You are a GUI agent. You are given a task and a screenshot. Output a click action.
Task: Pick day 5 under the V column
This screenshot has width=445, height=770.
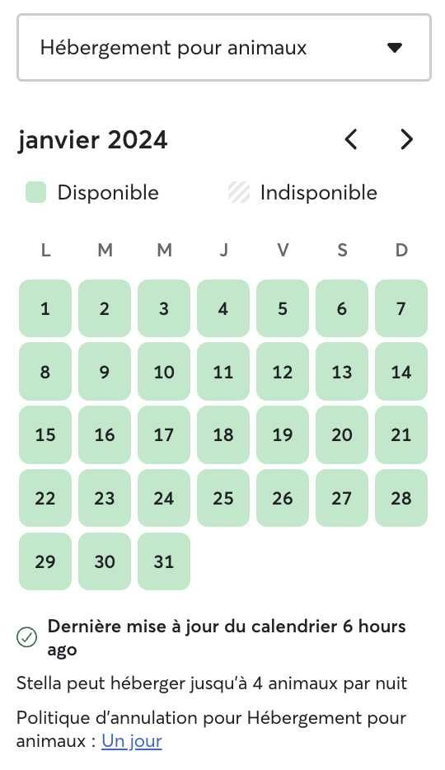click(283, 308)
